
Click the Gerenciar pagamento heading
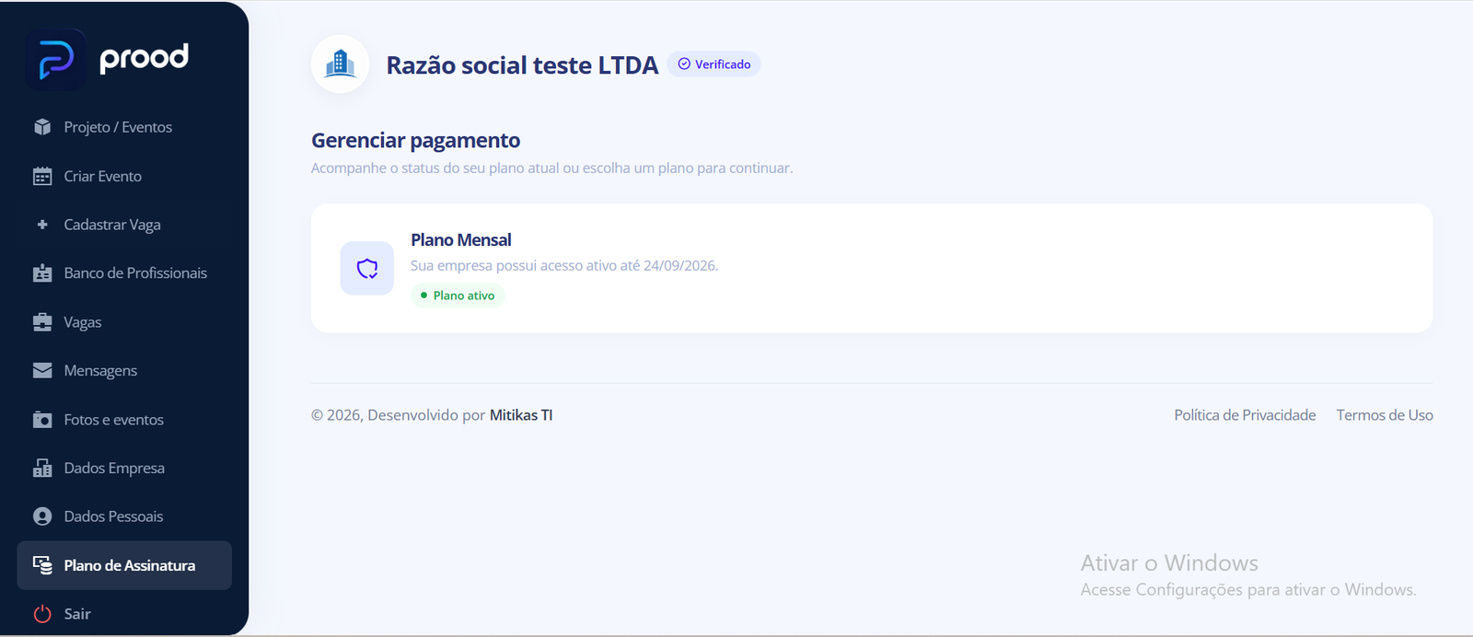(x=415, y=141)
